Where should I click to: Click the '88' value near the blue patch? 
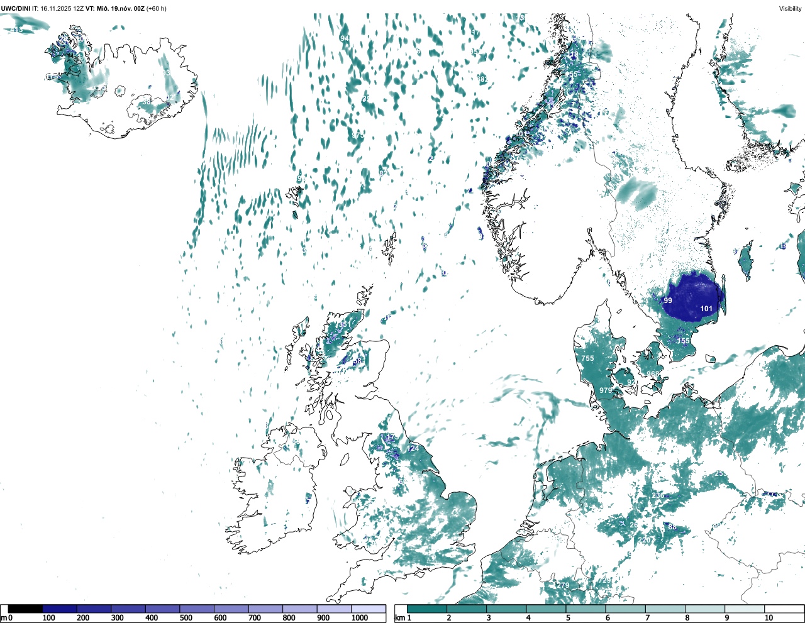[x=672, y=527]
